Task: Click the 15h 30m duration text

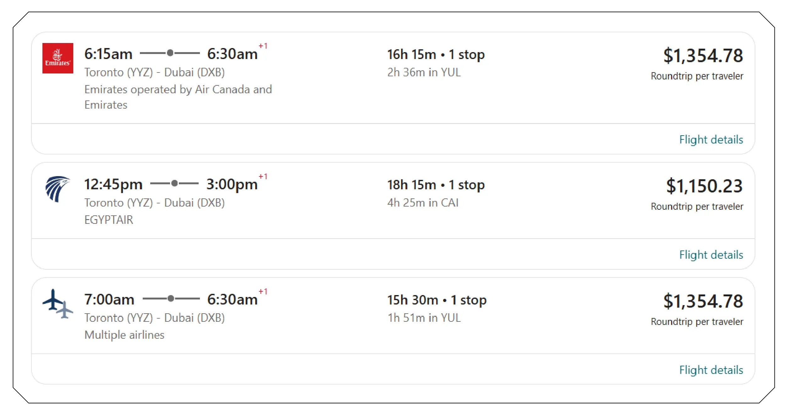Action: click(x=412, y=300)
